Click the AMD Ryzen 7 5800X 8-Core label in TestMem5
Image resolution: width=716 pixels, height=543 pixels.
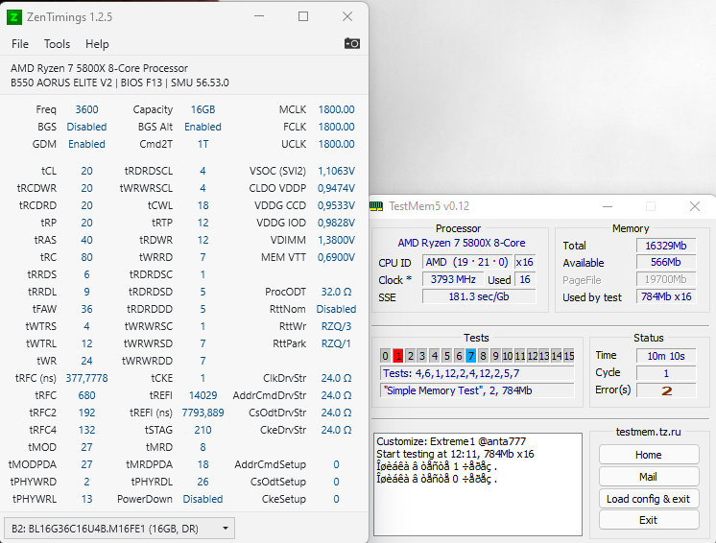(462, 243)
